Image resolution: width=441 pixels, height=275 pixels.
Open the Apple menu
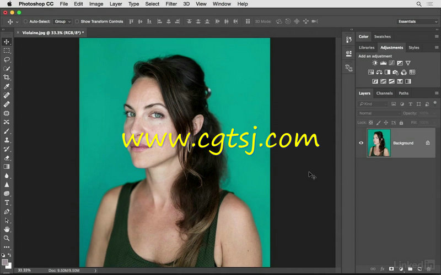pos(9,4)
